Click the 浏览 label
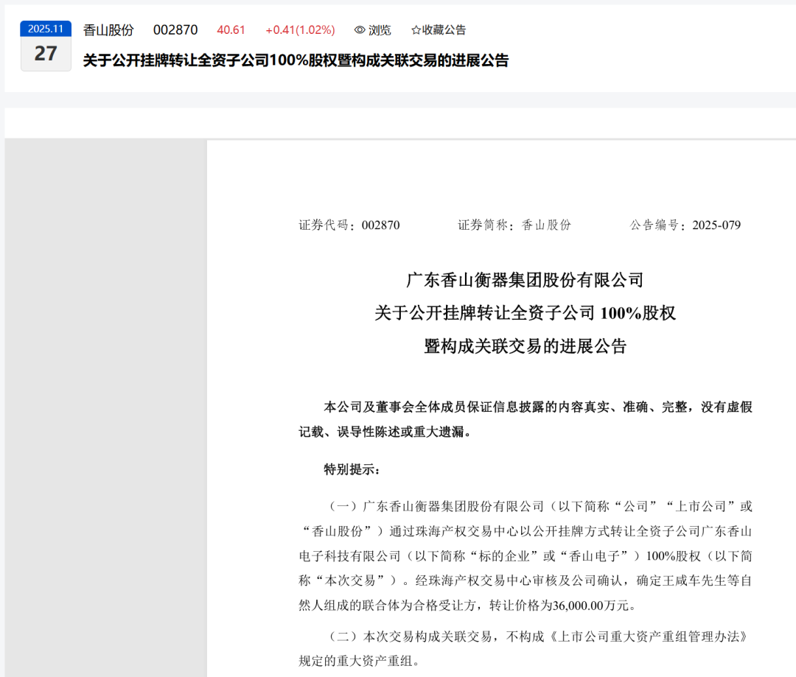This screenshot has height=677, width=796. tap(380, 30)
